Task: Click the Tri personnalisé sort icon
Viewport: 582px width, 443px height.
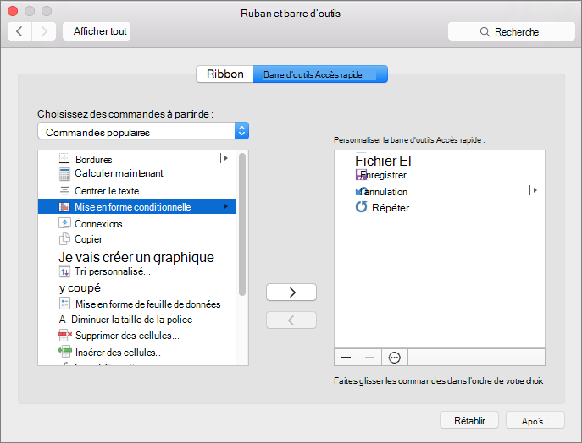Action: (x=64, y=271)
